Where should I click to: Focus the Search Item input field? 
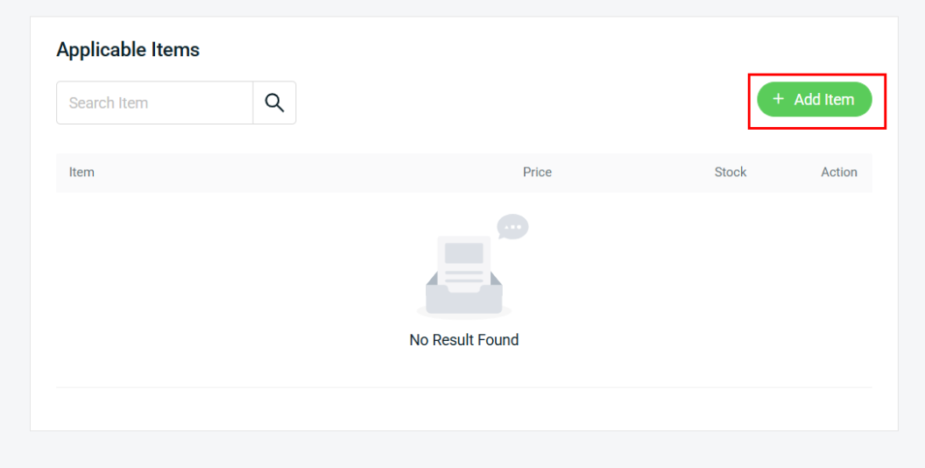coord(155,103)
